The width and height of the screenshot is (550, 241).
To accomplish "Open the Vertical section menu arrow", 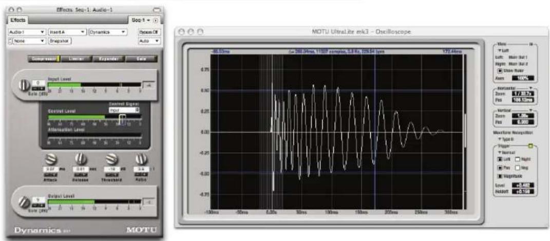I will coord(532,110).
